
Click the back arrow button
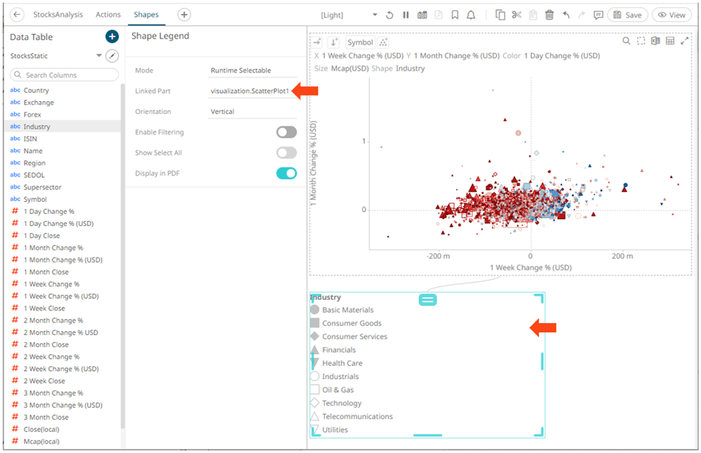click(x=18, y=15)
